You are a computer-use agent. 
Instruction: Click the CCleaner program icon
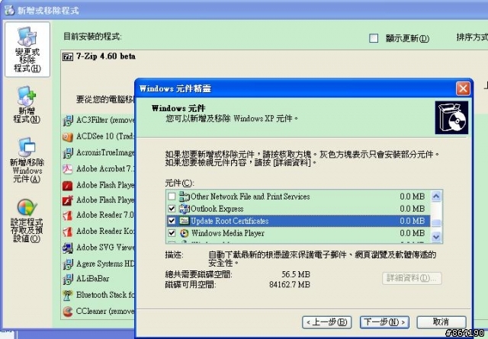[x=68, y=312]
